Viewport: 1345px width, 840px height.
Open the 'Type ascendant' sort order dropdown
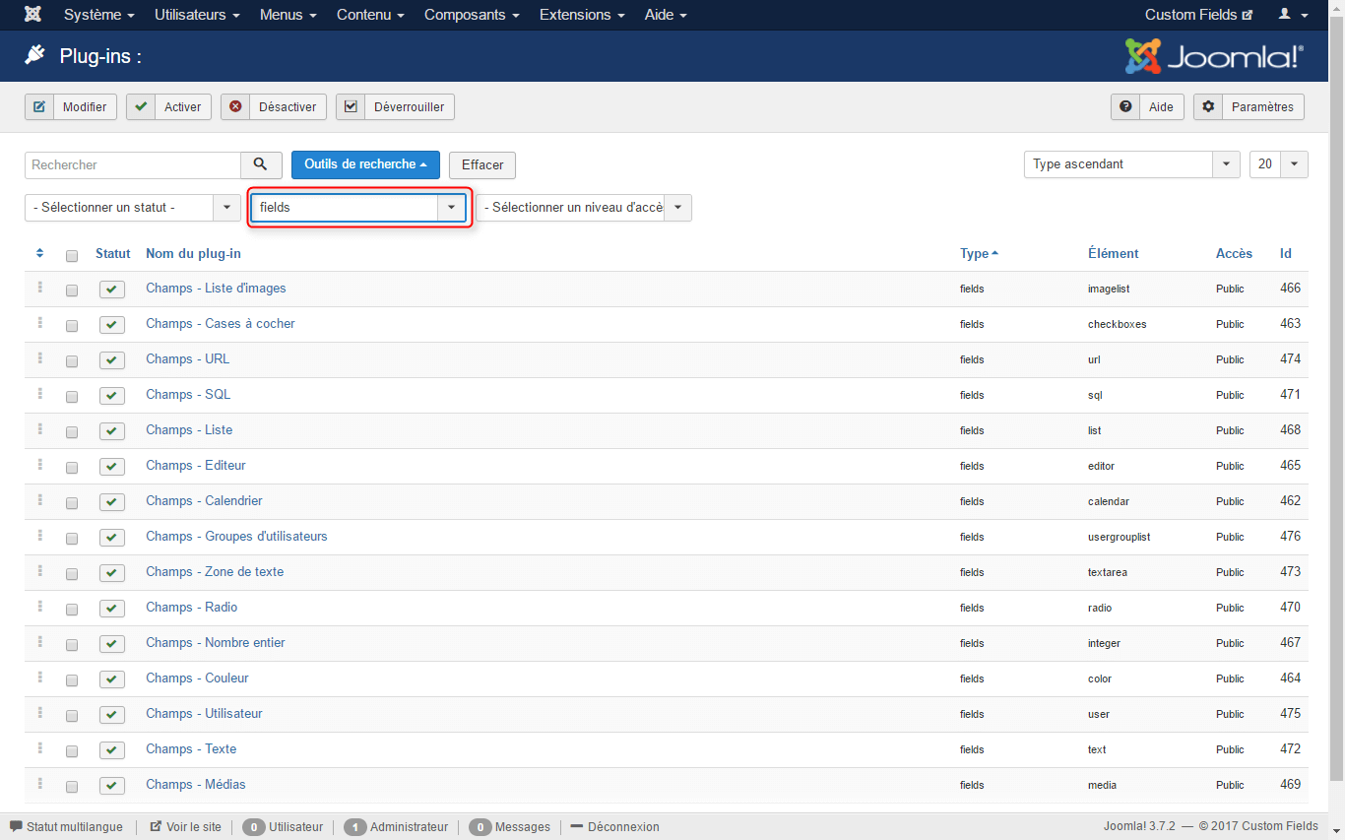tap(1131, 164)
